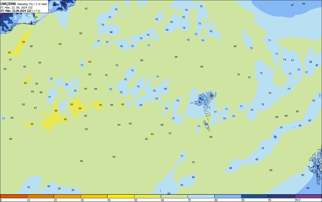Click the elongated southern Faroe island labeled 80
Viewport: 322px width, 202px height.
coord(207,126)
